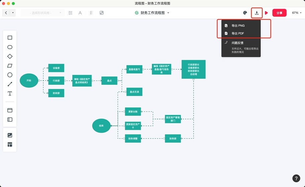Select the 行政部部长 总经理 approval node
Screen dimensions: 305x187
(194, 69)
